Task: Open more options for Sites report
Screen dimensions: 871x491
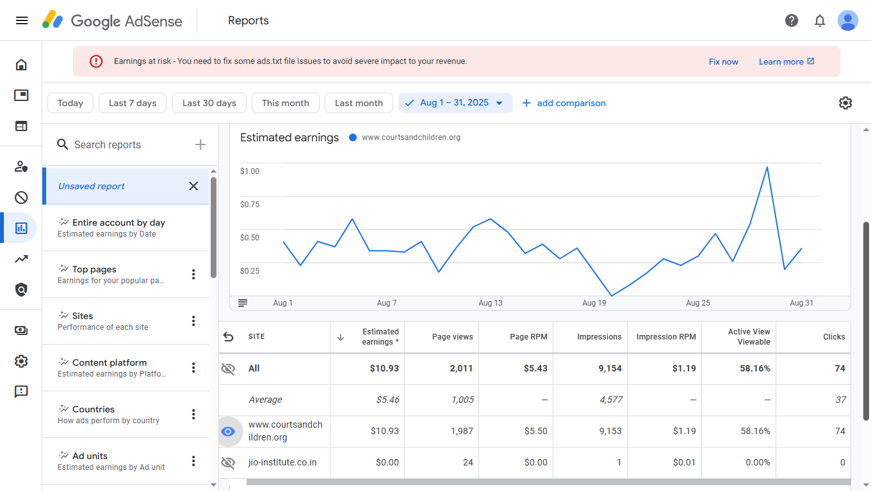Action: tap(193, 321)
